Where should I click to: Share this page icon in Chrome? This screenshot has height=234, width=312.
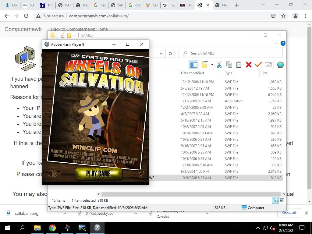coord(273,16)
